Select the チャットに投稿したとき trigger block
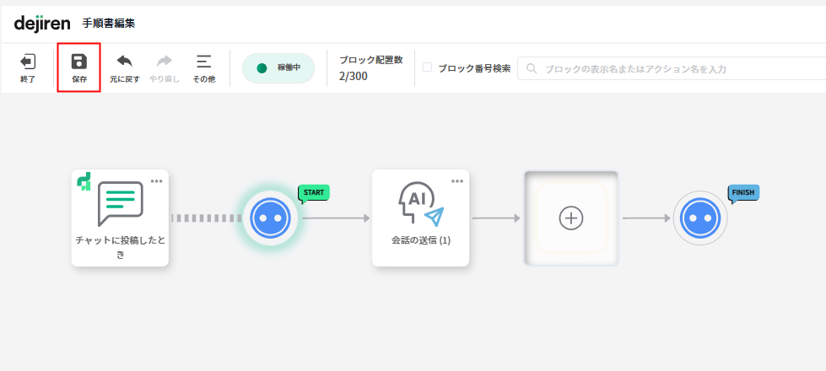The height and width of the screenshot is (371, 826). coord(120,218)
